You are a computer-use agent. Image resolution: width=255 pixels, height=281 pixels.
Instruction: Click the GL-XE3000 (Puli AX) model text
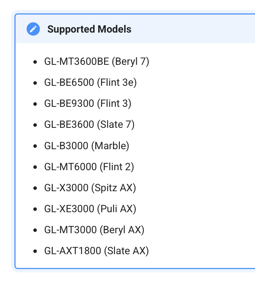[x=90, y=209]
